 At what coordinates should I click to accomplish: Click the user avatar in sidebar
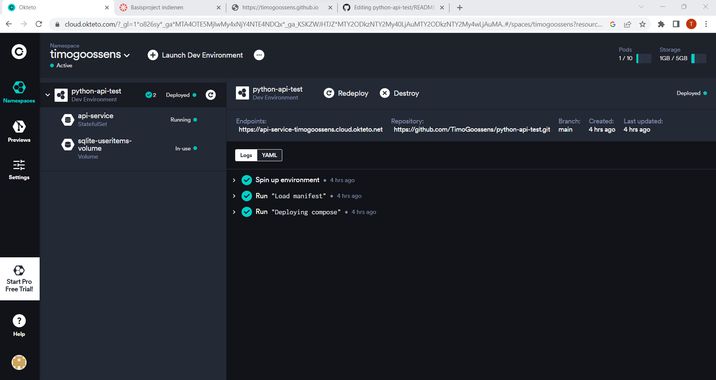(19, 362)
